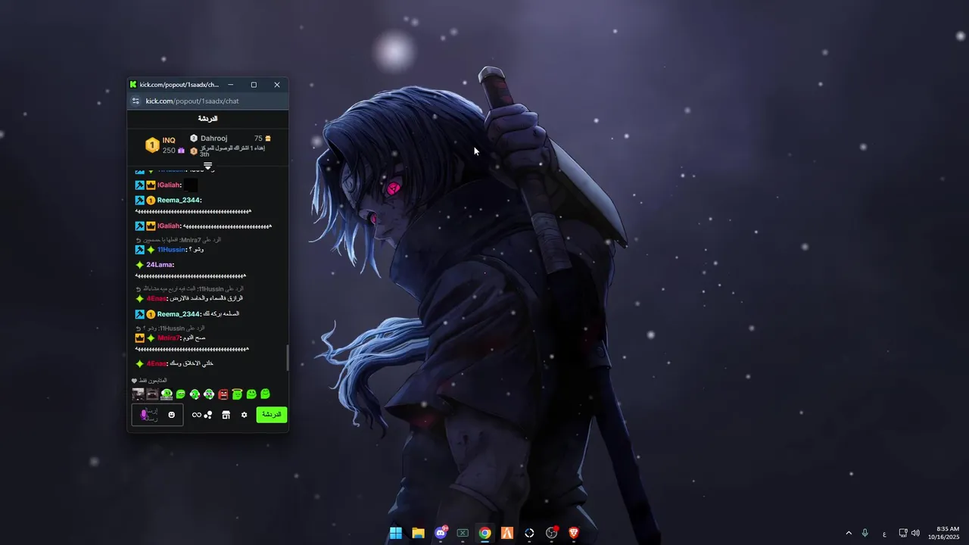Click the green chat send button
Viewport: 969px width, 545px height.
tap(272, 415)
